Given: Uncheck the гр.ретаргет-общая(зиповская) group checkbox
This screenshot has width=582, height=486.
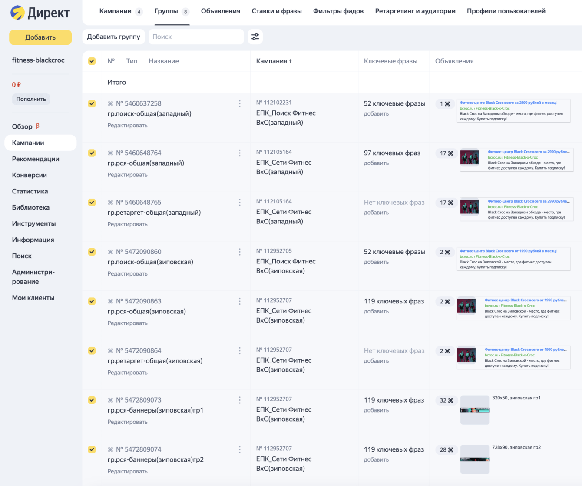Looking at the screenshot, I should point(92,351).
